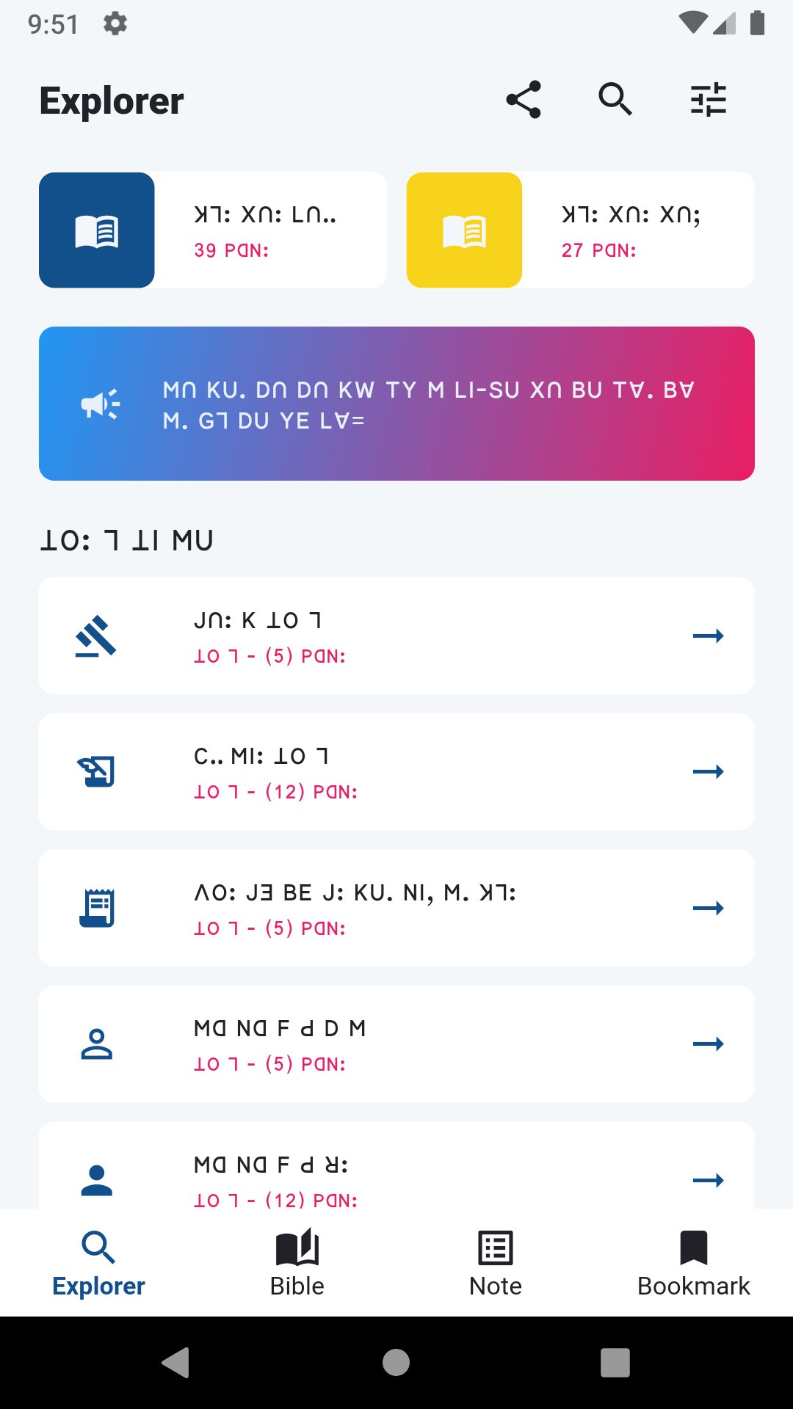This screenshot has height=1409, width=793.
Task: Switch to the Note tab
Action: (496, 1262)
